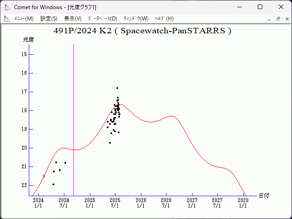This screenshot has width=292, height=219.
Task: Click the Comet app icon in title bar
Action: (x=8, y=7)
